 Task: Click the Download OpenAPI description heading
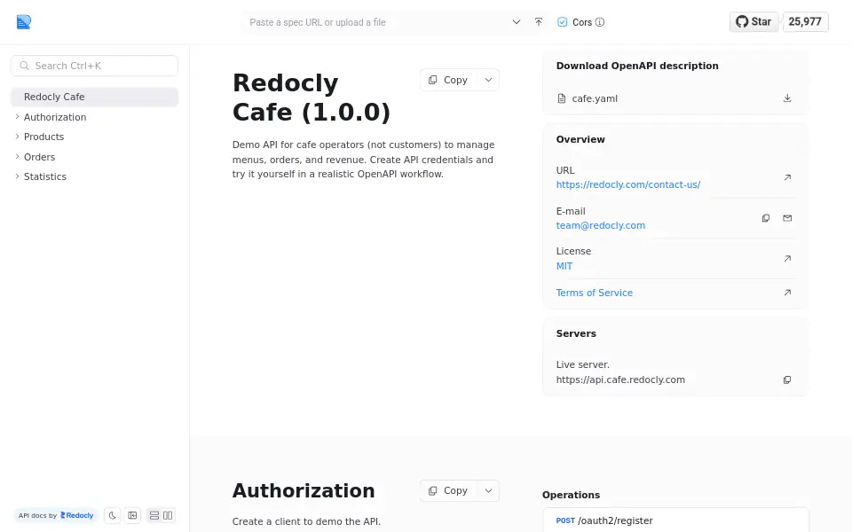click(637, 66)
